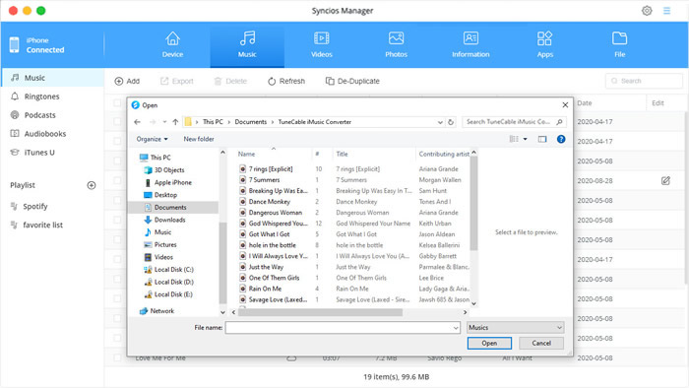The image size is (689, 388).
Task: Open dialog help icon
Action: (x=561, y=139)
